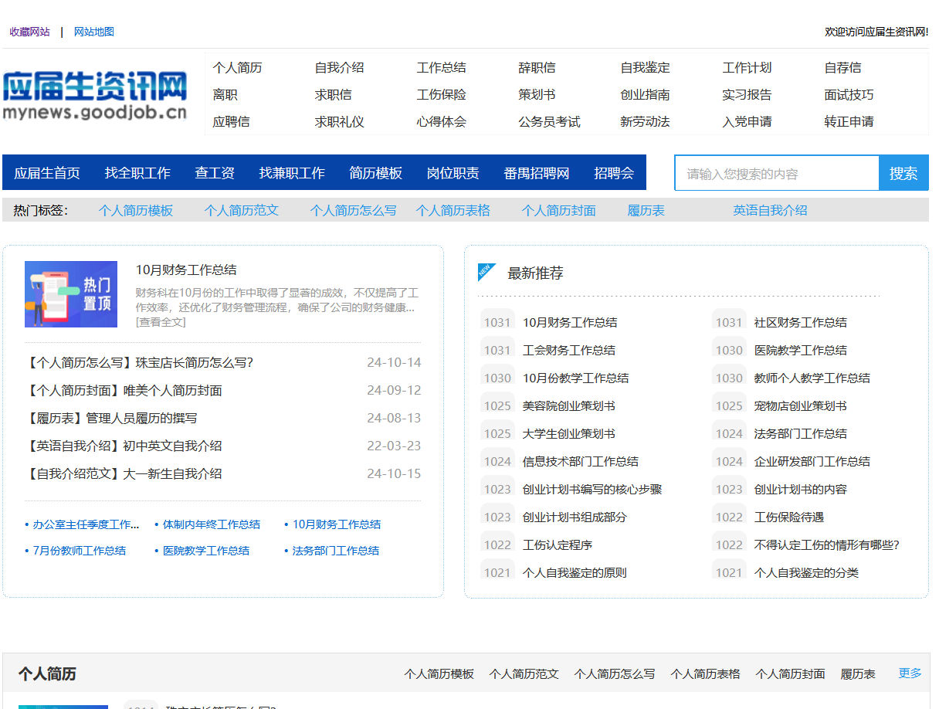Click the 个人简历模板 hot tag

click(x=136, y=209)
